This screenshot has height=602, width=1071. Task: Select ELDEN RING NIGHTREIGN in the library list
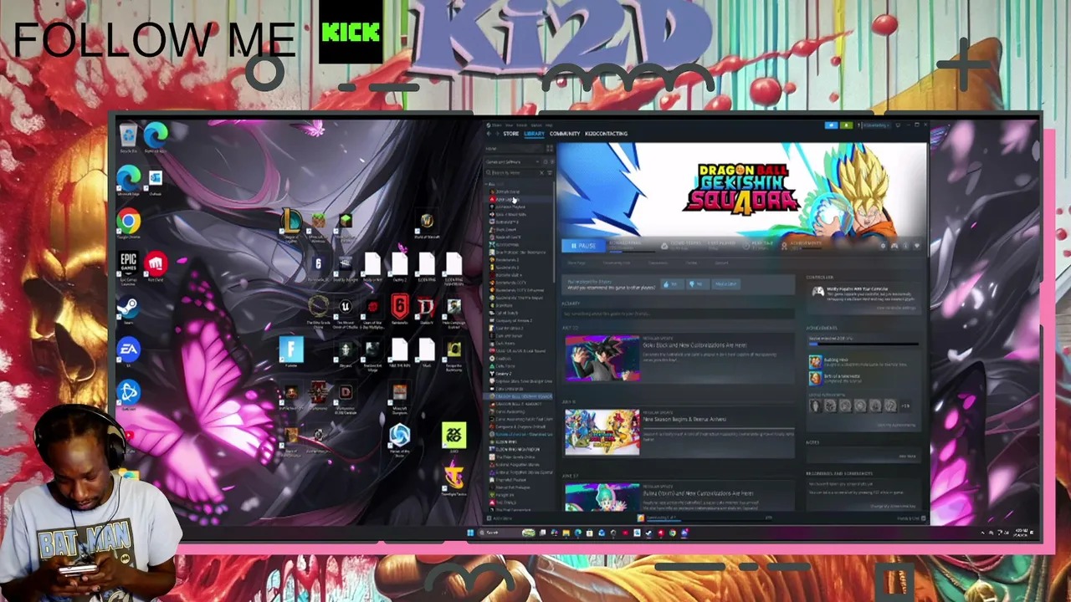(517, 450)
